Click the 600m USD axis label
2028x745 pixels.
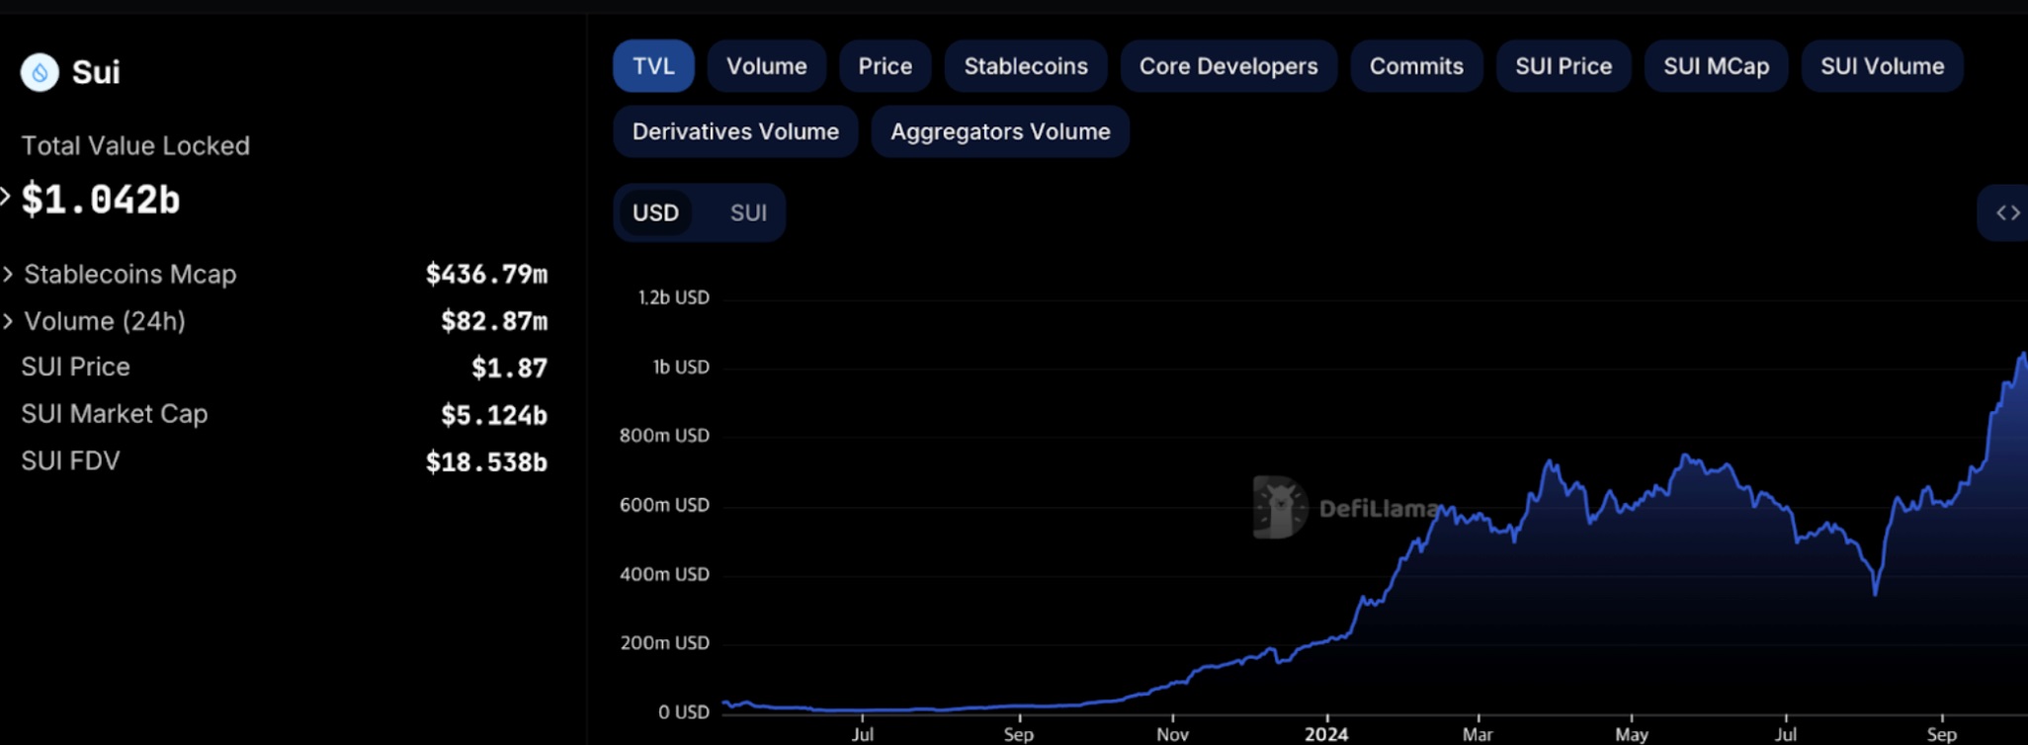point(664,505)
